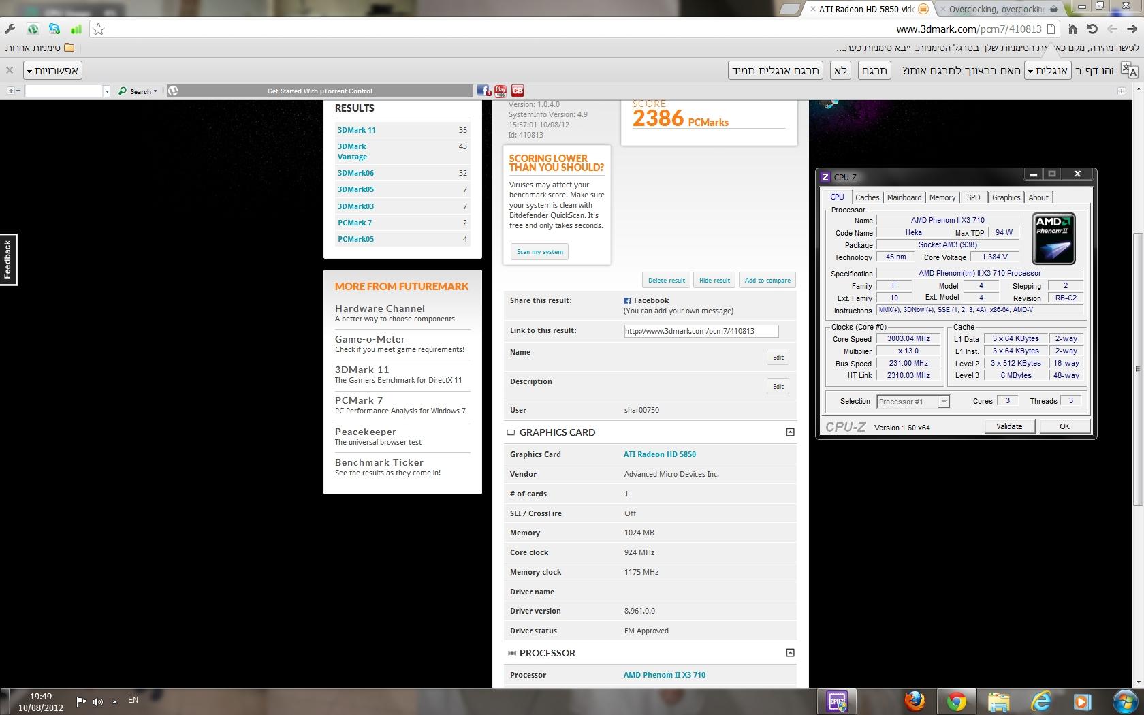Image resolution: width=1144 pixels, height=715 pixels.
Task: Click the Facebook icon in uTorrent toolbar
Action: pyautogui.click(x=483, y=91)
